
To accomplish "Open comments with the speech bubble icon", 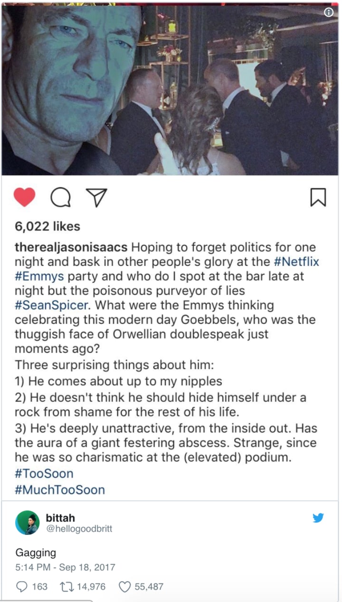I will 60,197.
